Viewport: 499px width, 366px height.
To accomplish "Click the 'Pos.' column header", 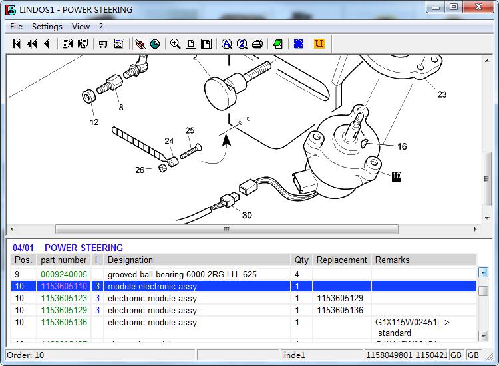I will (x=23, y=260).
